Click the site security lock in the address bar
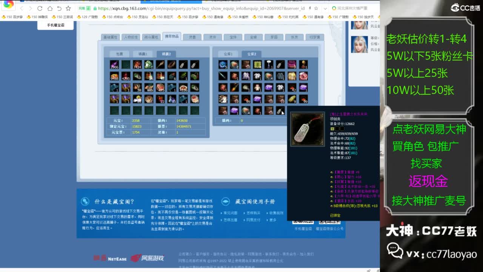 click(95, 9)
